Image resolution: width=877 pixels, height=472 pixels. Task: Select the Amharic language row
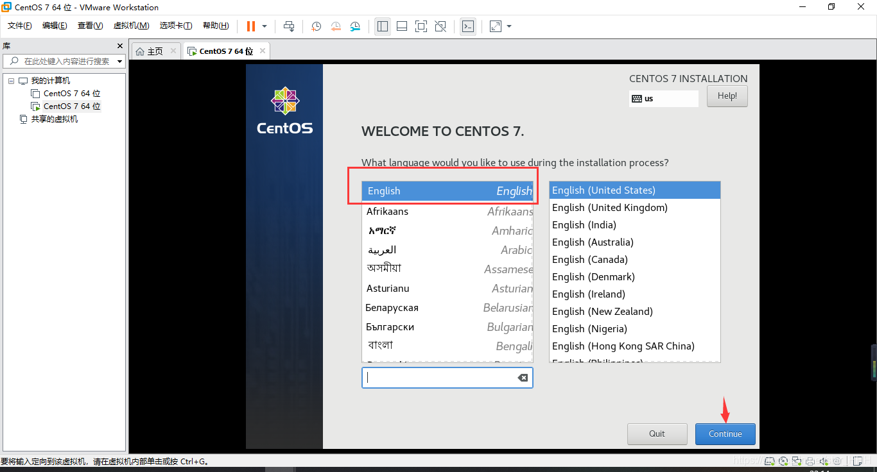point(447,231)
